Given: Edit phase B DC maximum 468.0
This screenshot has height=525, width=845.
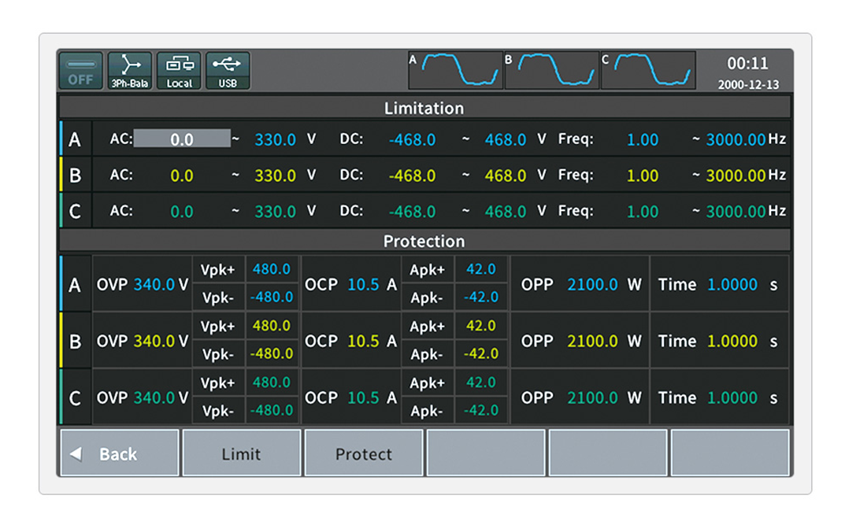Looking at the screenshot, I should point(506,176).
